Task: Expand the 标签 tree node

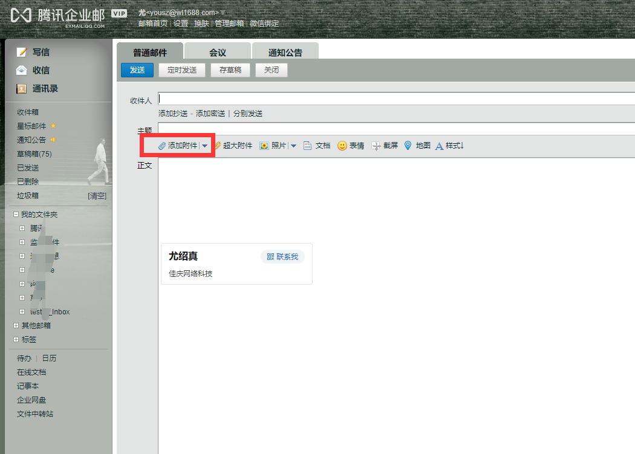Action: click(x=16, y=339)
